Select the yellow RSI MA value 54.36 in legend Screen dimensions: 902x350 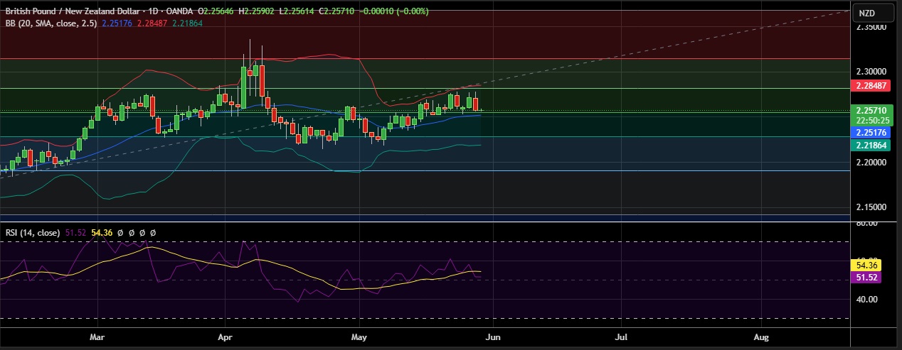pyautogui.click(x=102, y=232)
